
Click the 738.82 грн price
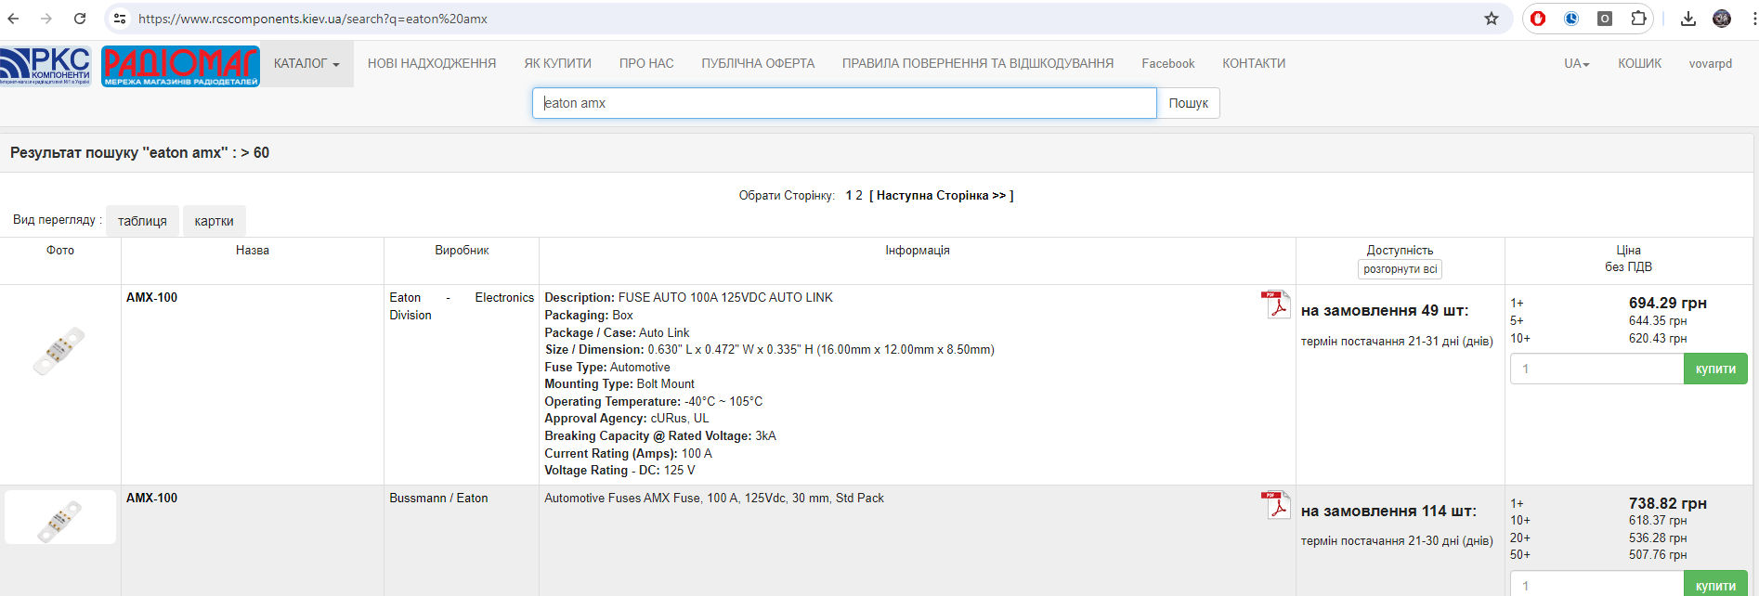(x=1667, y=504)
